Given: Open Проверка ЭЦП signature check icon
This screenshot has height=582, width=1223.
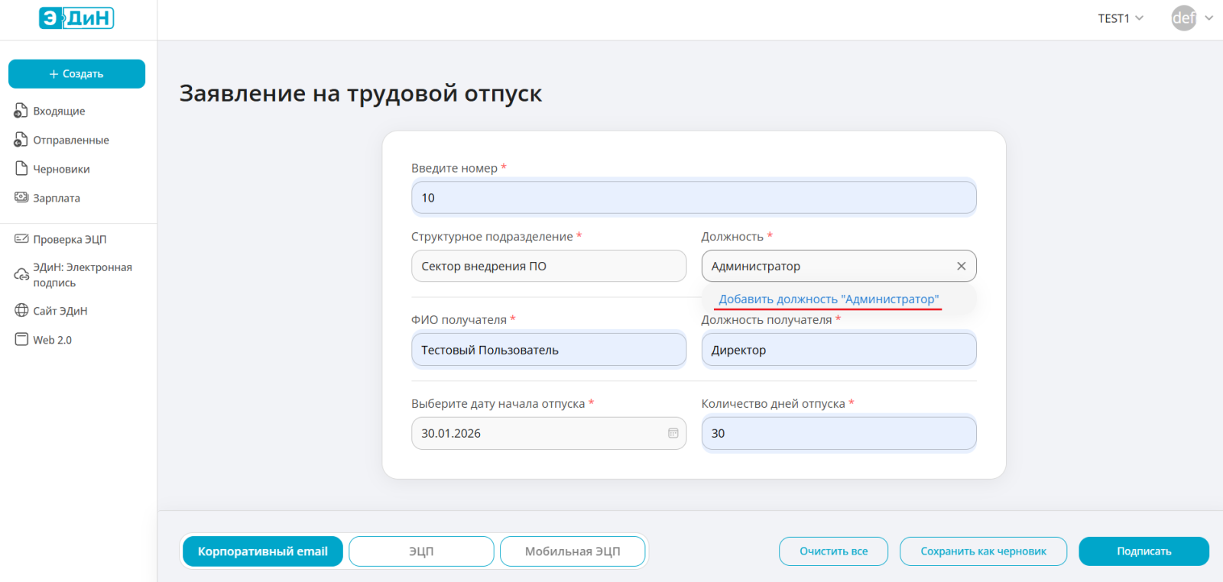Looking at the screenshot, I should (x=21, y=239).
